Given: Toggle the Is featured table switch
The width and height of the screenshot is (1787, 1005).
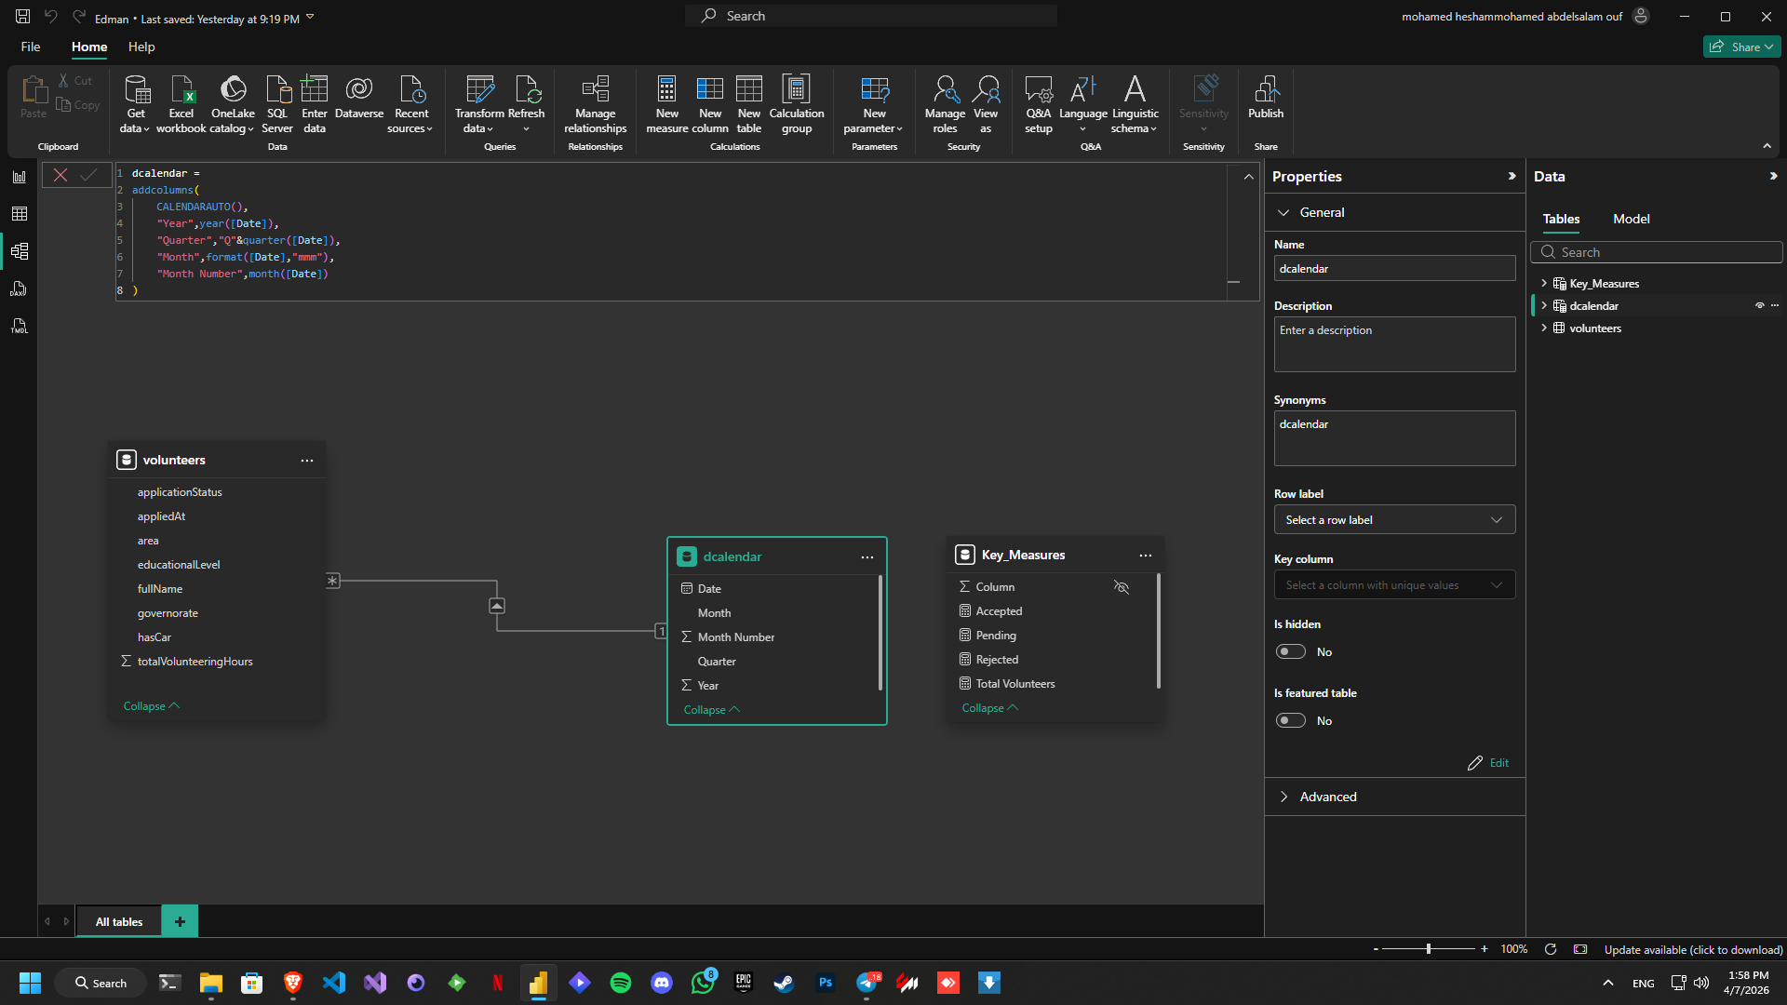Looking at the screenshot, I should coord(1290,720).
